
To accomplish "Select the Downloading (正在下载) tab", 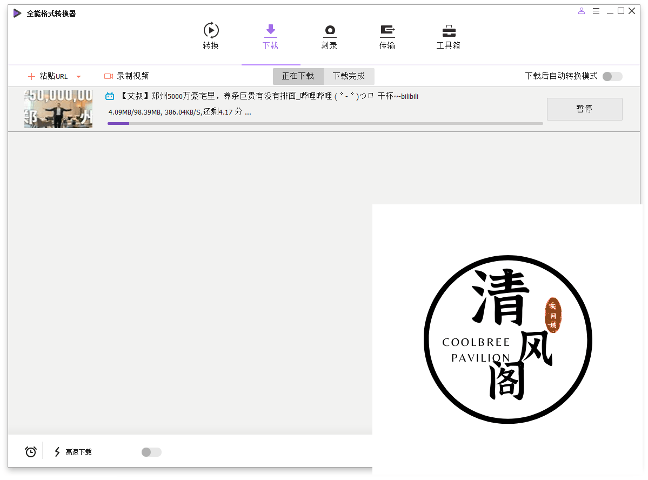I will [x=298, y=76].
